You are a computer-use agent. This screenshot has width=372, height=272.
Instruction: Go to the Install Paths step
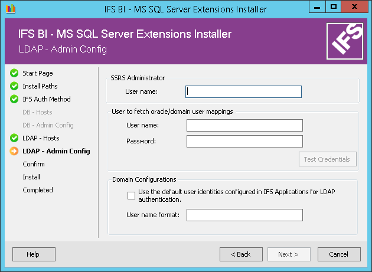coord(40,86)
